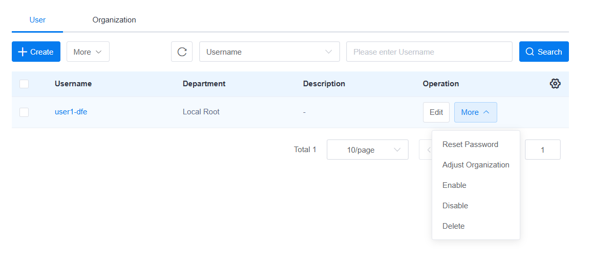Select Adjust Organization menu option
The height and width of the screenshot is (268, 593).
[476, 165]
